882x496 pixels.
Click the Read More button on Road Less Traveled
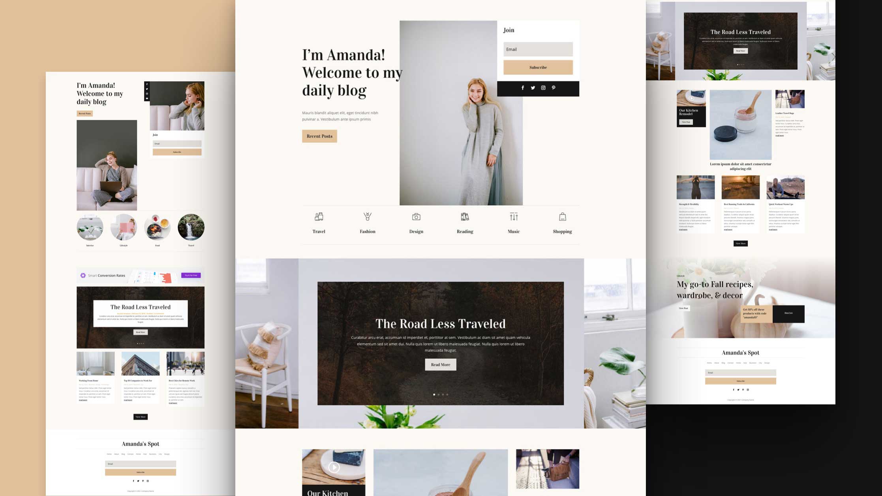(440, 364)
